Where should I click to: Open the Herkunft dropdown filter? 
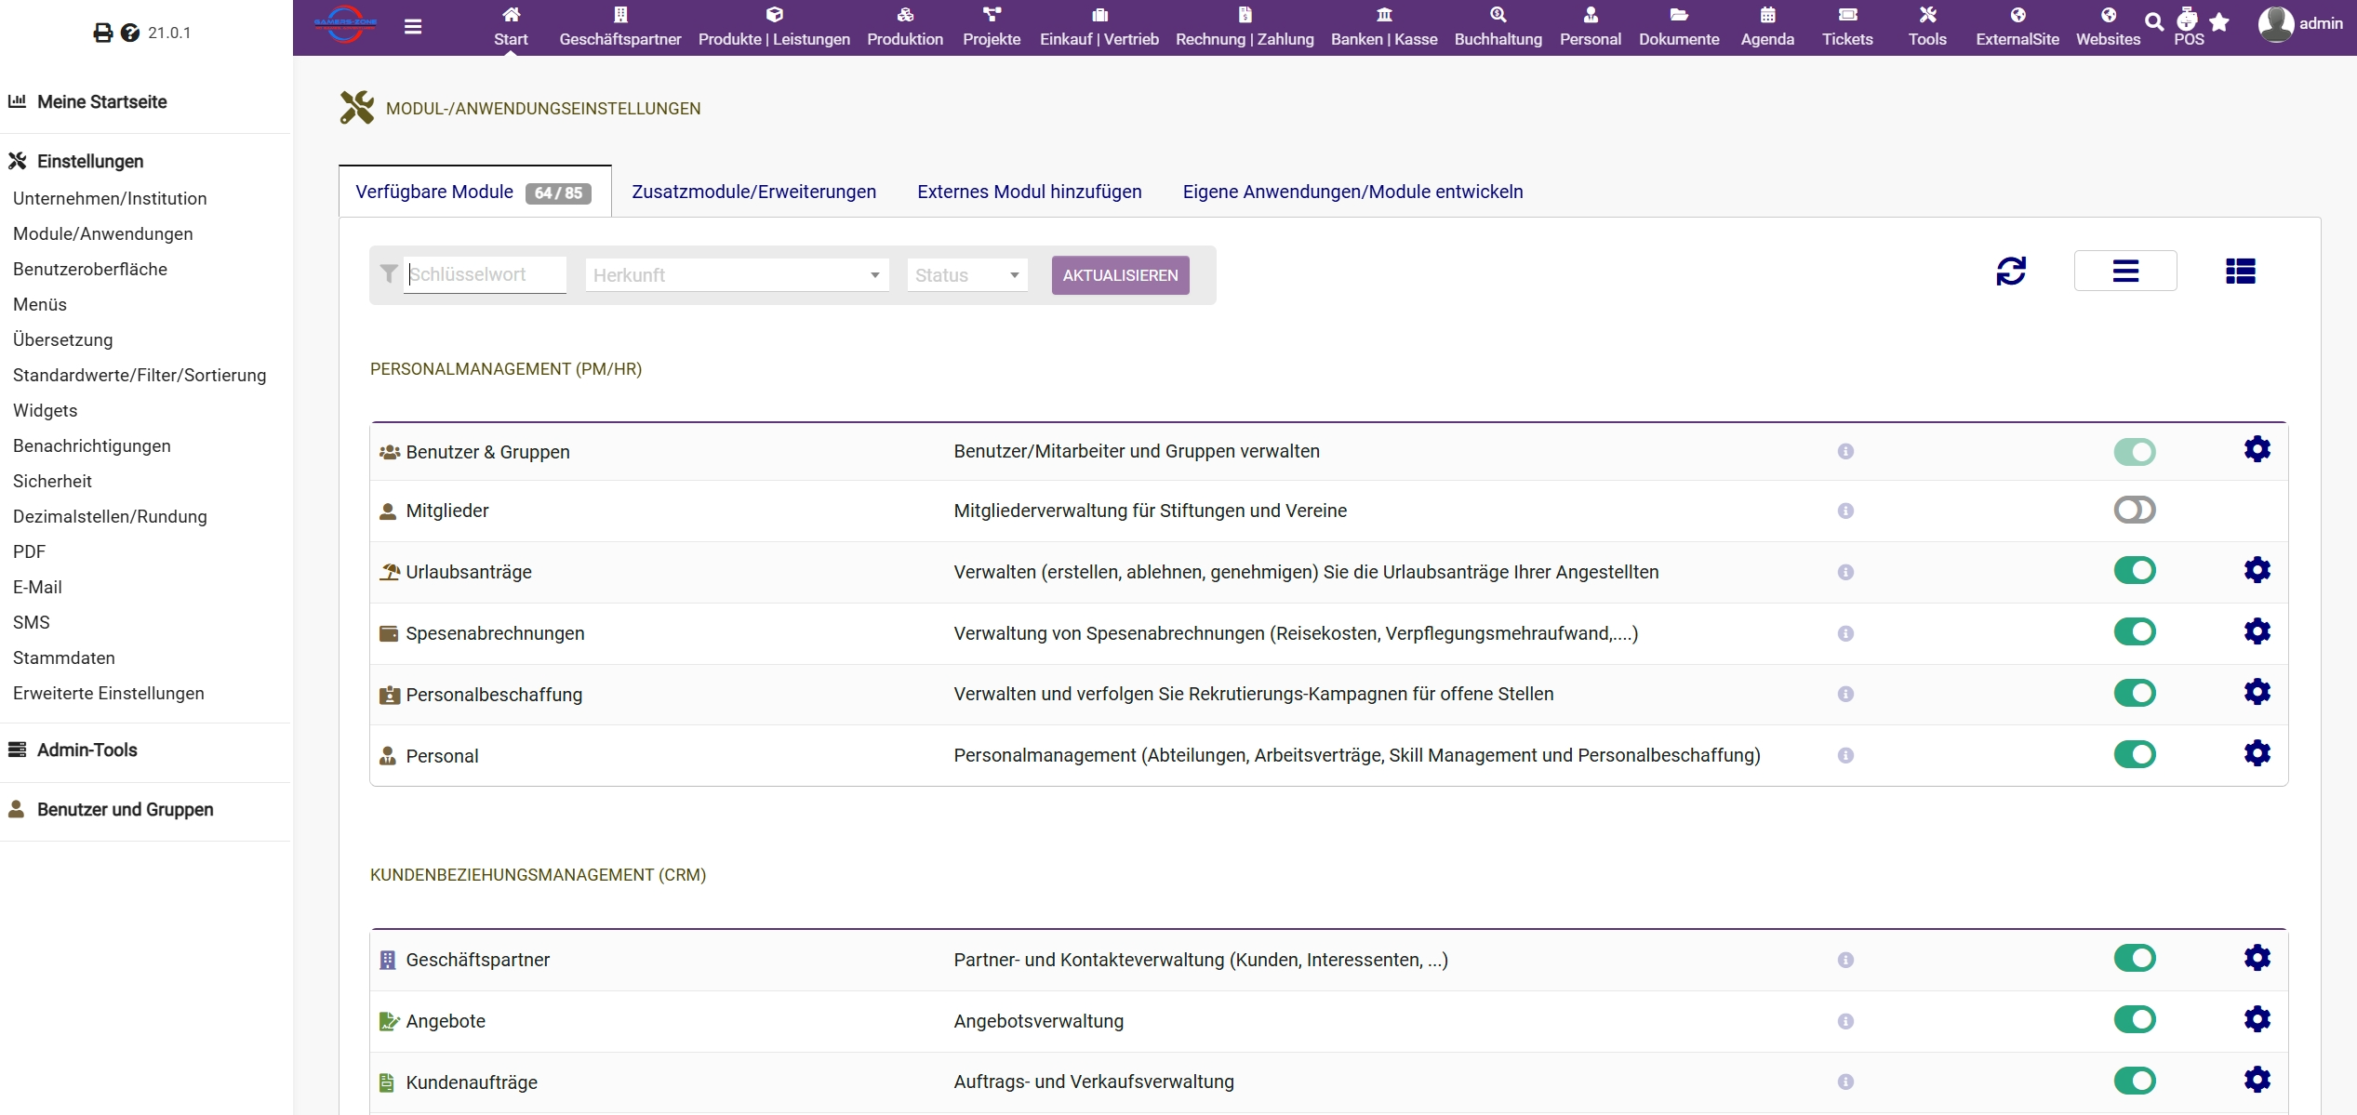pos(737,275)
